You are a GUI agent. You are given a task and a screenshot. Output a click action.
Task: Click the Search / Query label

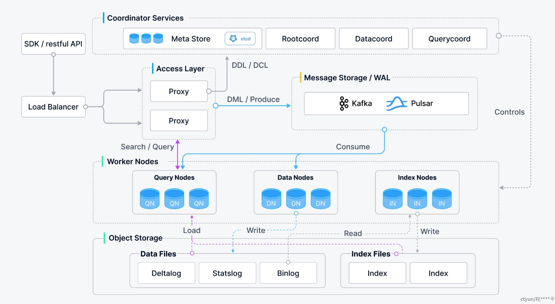tap(147, 147)
